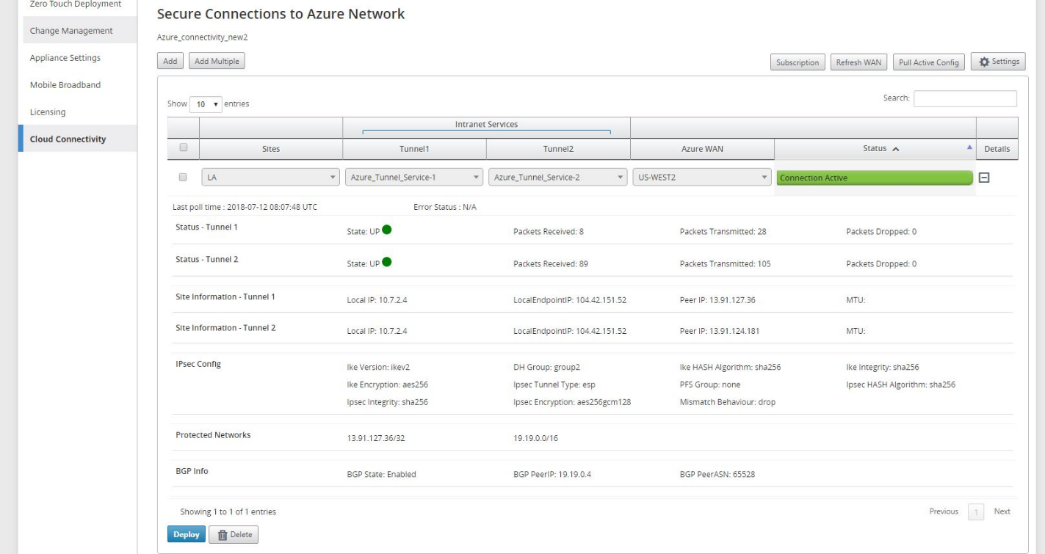Click the green UP indicator for Tunnel 1
This screenshot has width=1045, height=554.
point(386,230)
